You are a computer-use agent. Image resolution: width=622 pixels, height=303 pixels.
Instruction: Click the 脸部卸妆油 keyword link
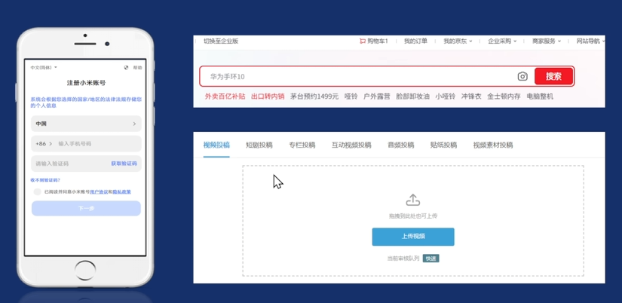coord(412,96)
